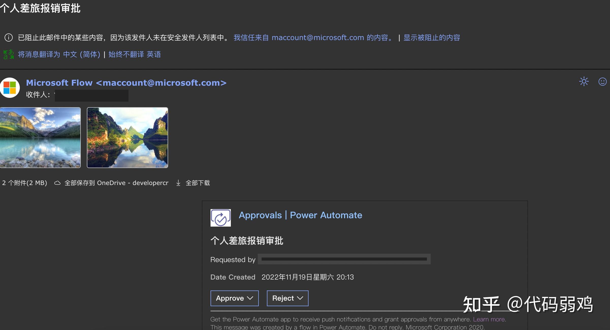Open the lake and mountains attachment thumbnail
Image resolution: width=610 pixels, height=330 pixels.
point(40,138)
